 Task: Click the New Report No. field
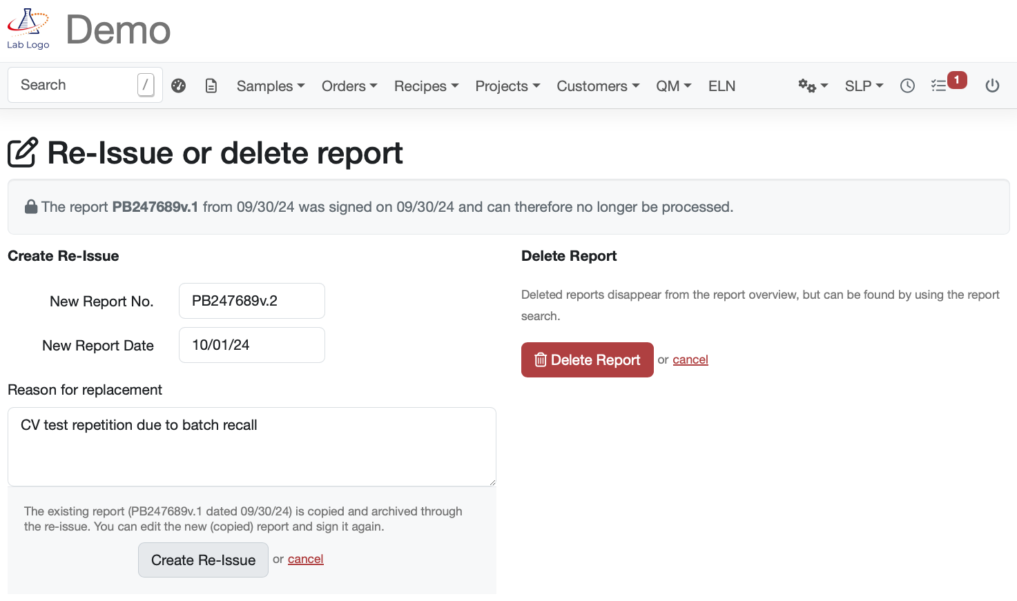(251, 301)
